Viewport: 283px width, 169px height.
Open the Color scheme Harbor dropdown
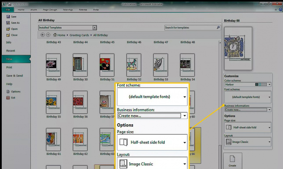pyautogui.click(x=248, y=84)
